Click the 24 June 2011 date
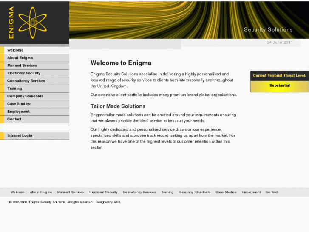309x232 pixels. pyautogui.click(x=280, y=43)
